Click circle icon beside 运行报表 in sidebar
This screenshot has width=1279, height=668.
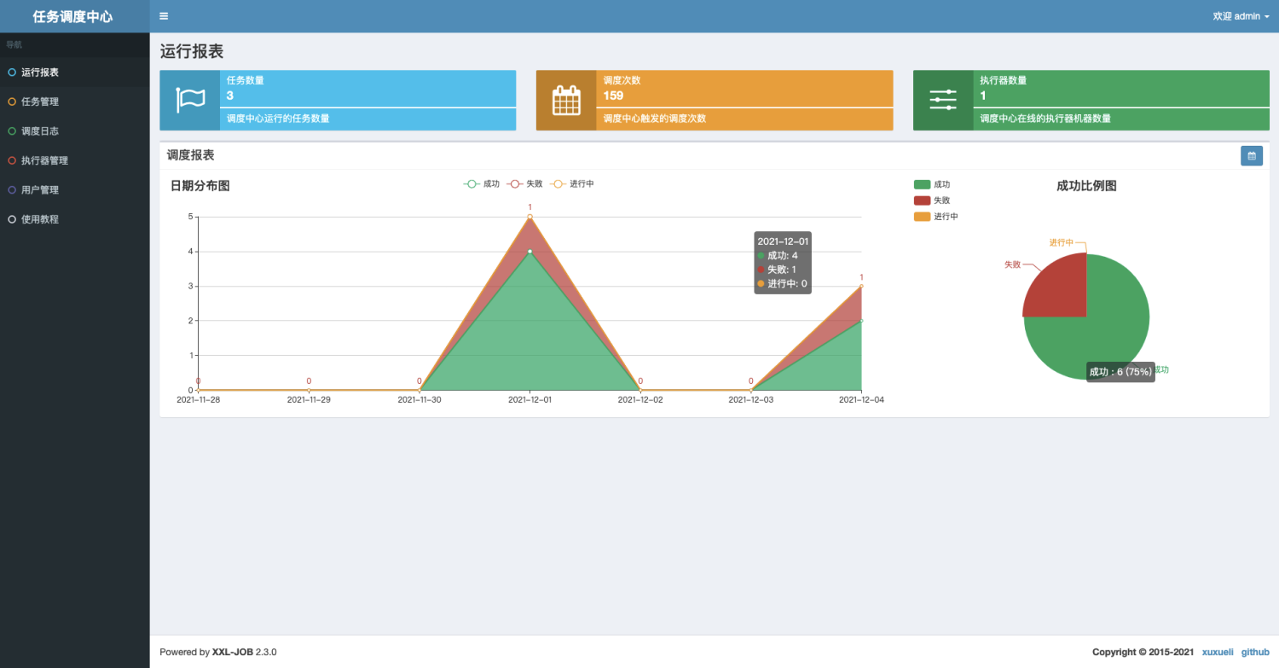pos(12,73)
